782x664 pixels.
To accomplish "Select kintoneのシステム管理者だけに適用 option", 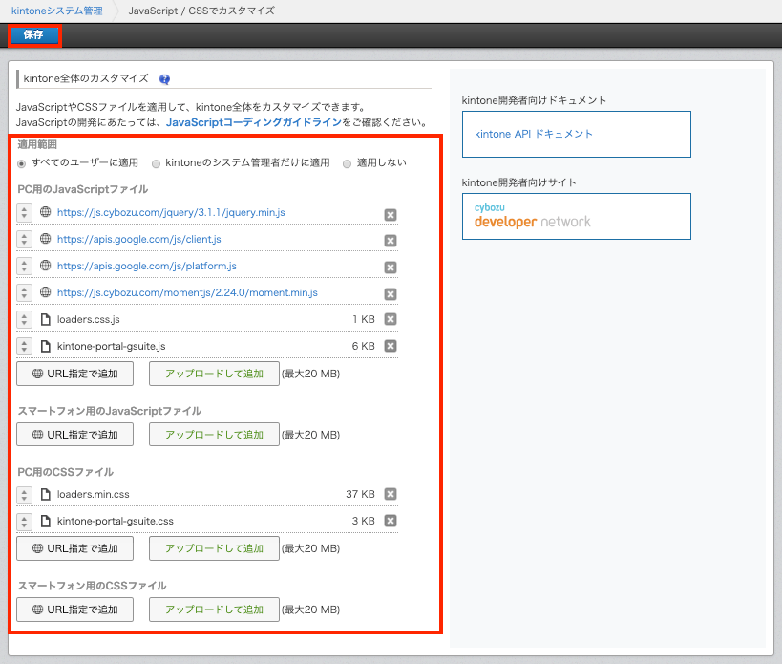I will 157,163.
